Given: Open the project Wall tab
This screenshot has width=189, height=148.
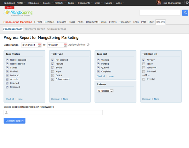Looking at the screenshot, I should click(40, 22).
